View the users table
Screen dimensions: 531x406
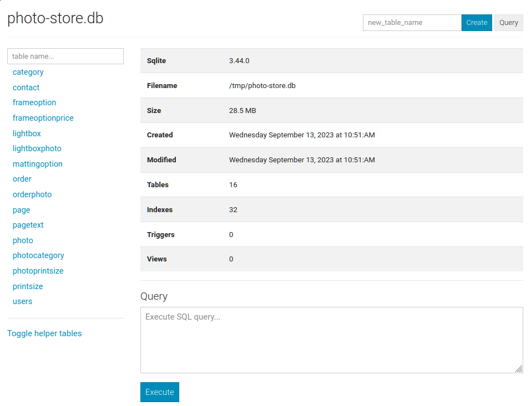[x=23, y=301]
